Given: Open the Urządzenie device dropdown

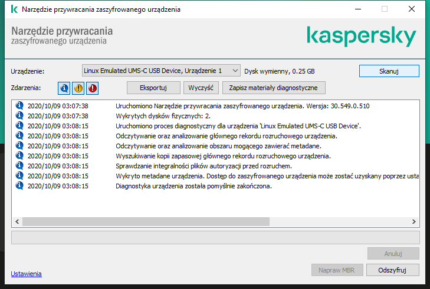Looking at the screenshot, I should pos(160,71).
